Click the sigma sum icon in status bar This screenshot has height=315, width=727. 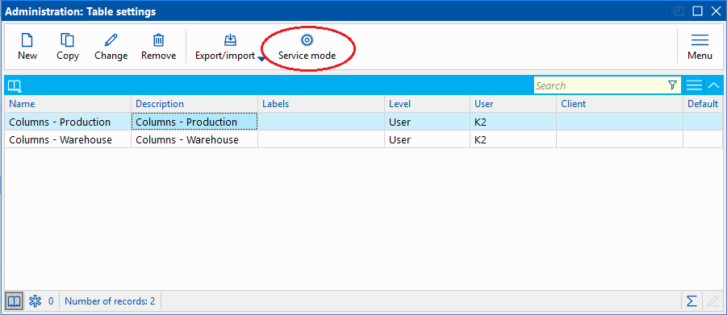click(x=691, y=301)
